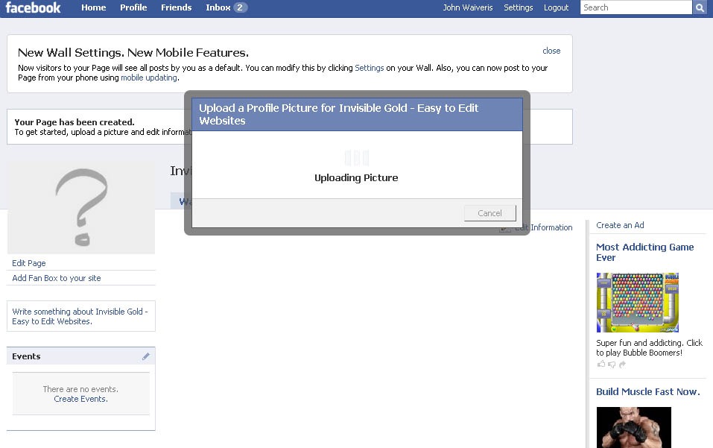The width and height of the screenshot is (713, 448).
Task: Click 'Super fun and addicting' ad description
Action: point(650,348)
